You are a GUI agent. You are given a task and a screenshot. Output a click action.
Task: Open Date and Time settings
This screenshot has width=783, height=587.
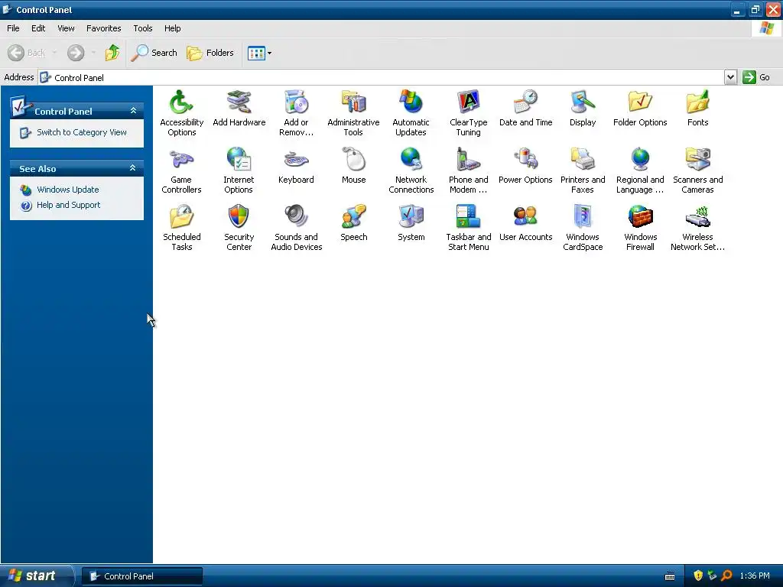pyautogui.click(x=525, y=109)
